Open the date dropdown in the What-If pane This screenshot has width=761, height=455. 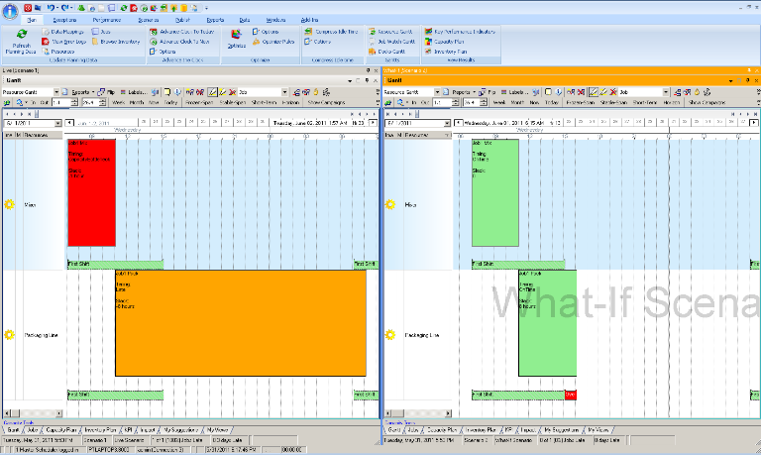click(447, 123)
